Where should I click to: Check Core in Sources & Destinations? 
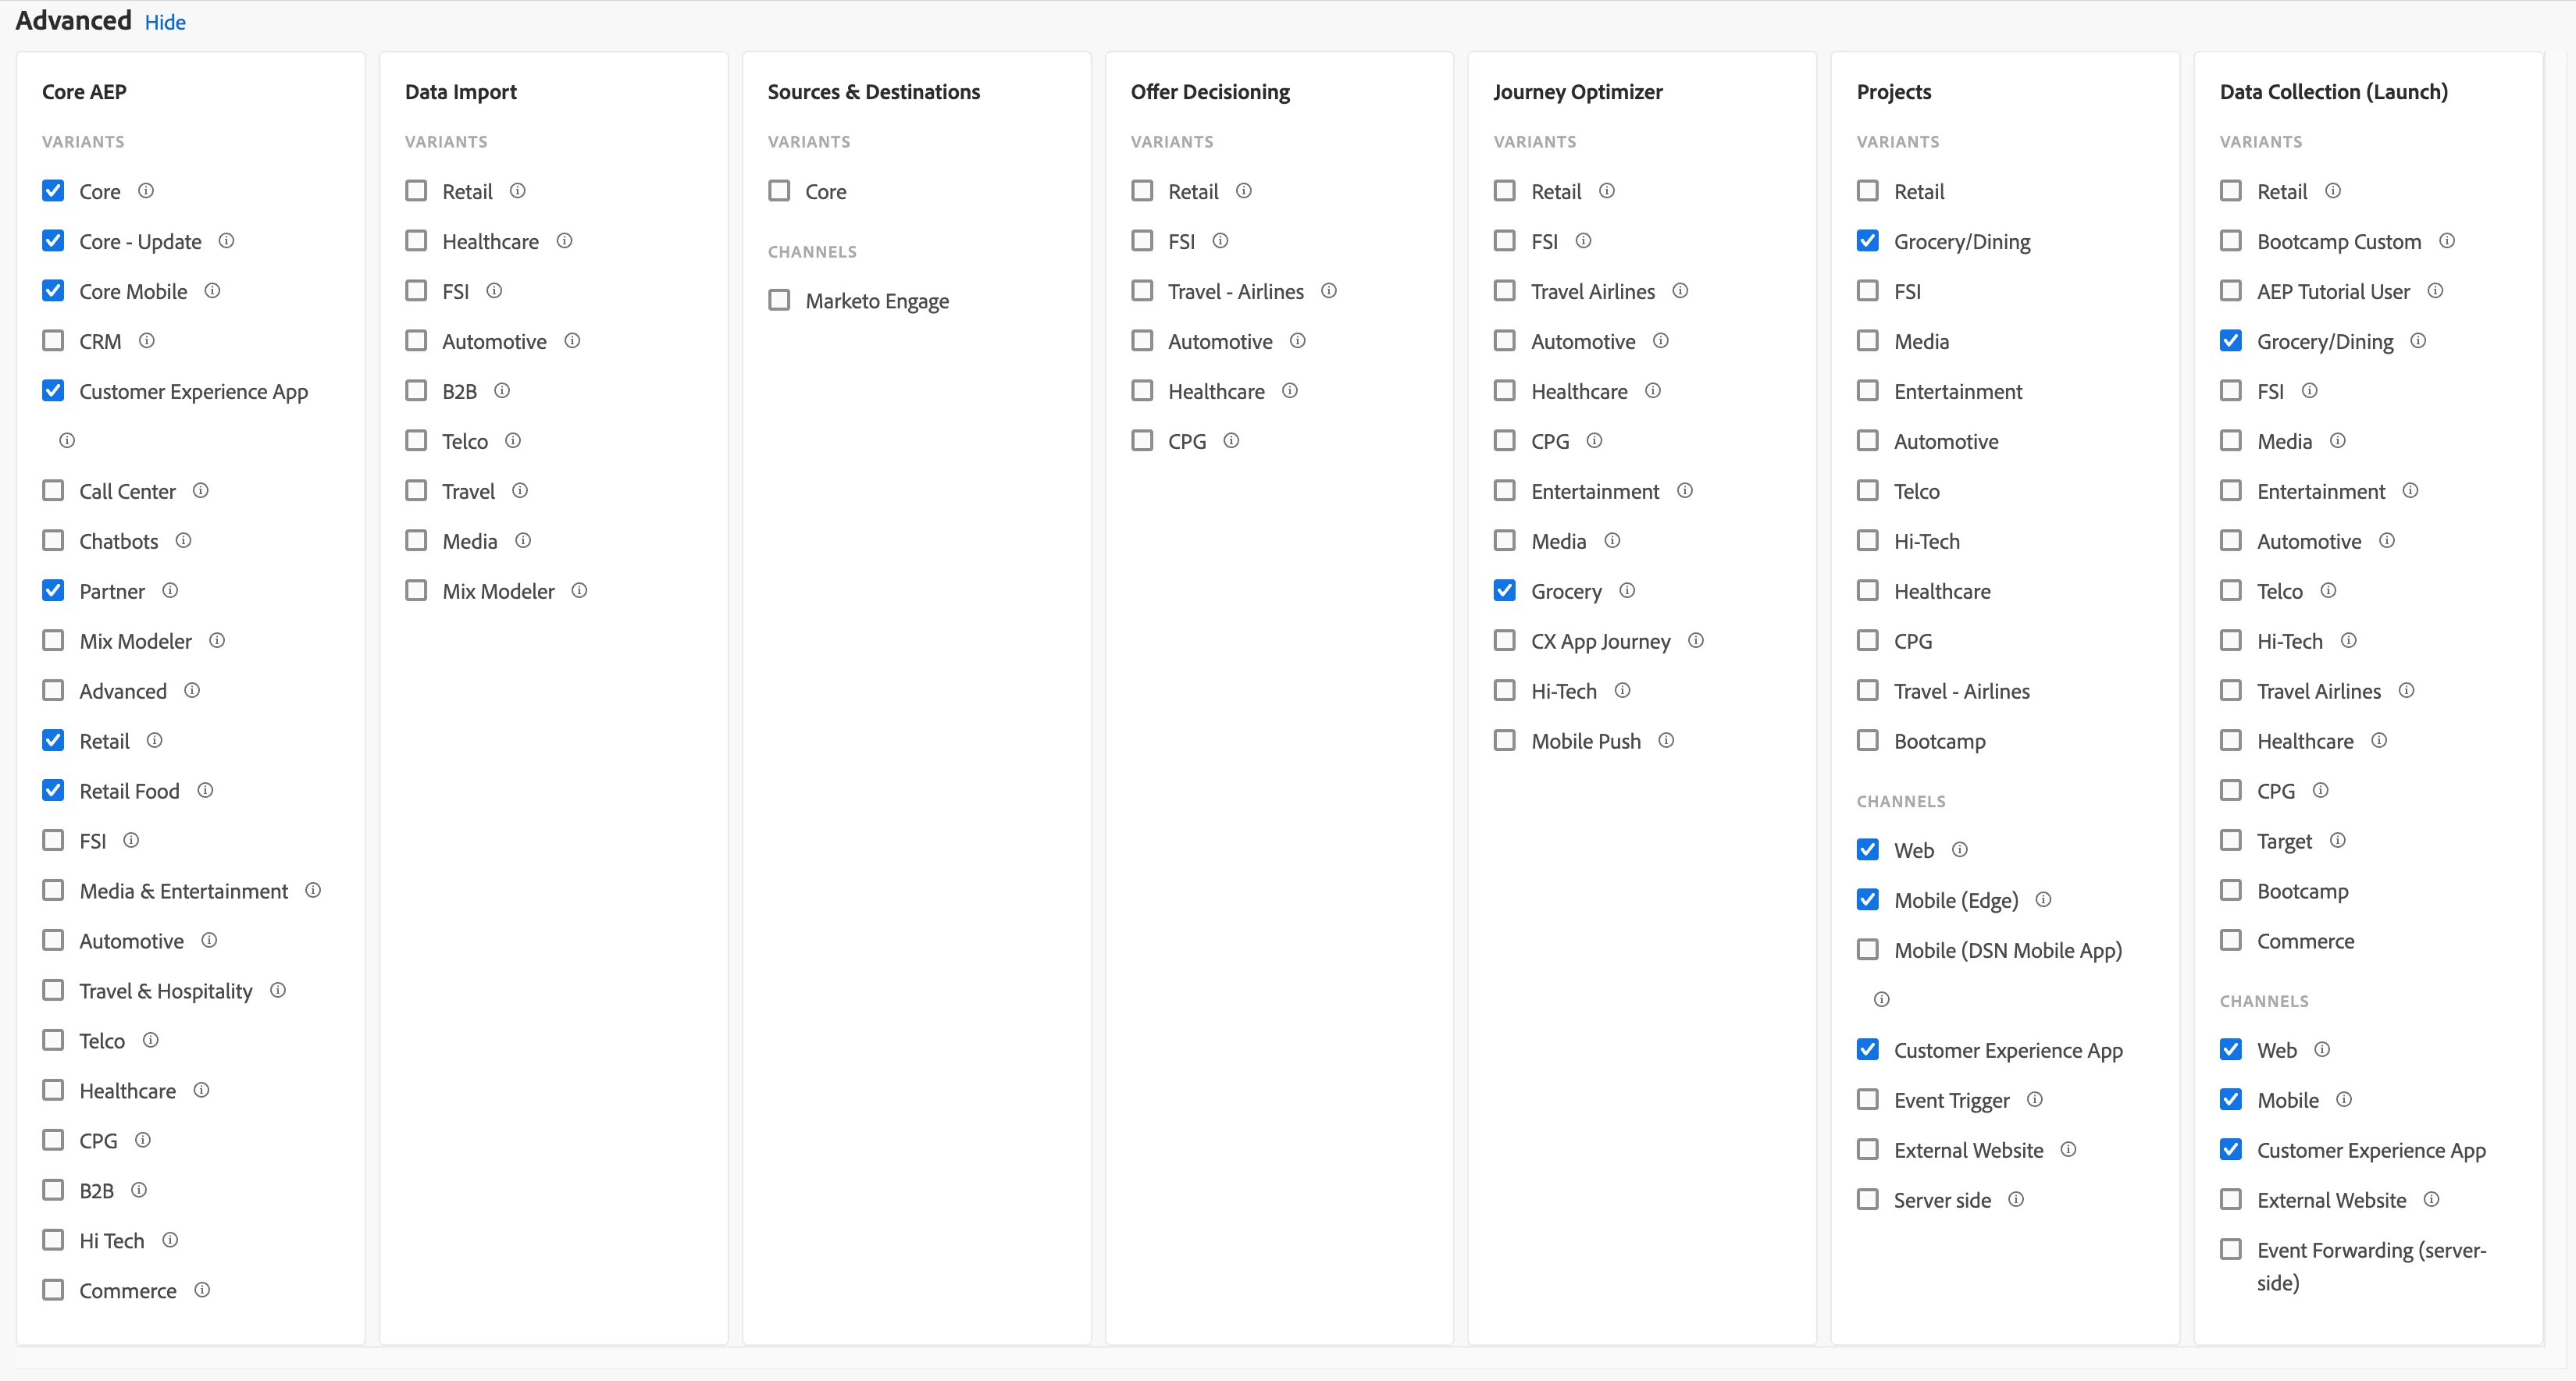tap(780, 191)
